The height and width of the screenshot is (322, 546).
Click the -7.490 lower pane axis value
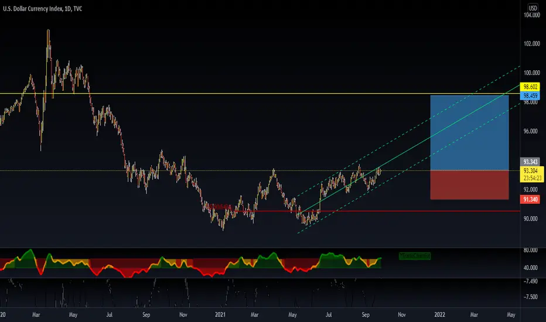[x=530, y=281]
